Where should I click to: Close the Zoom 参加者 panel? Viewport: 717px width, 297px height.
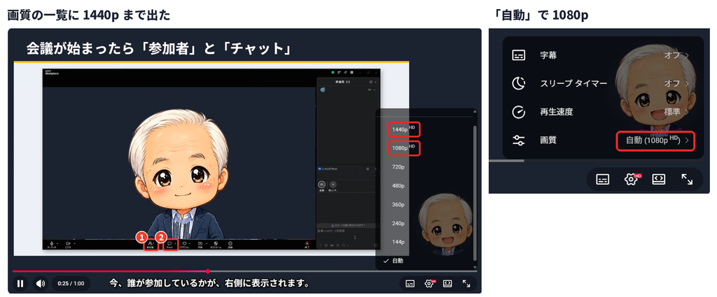point(375,82)
